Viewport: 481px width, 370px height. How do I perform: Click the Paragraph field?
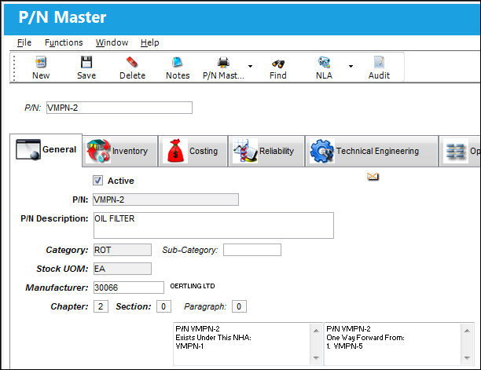click(239, 306)
